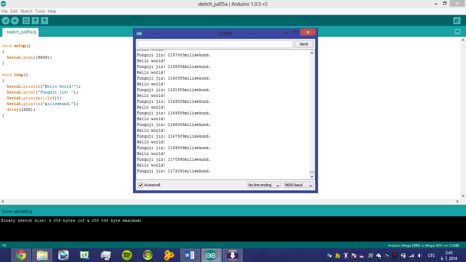Select the Arduino IDE icon in the taskbar
This screenshot has width=466, height=262.
coord(210,255)
